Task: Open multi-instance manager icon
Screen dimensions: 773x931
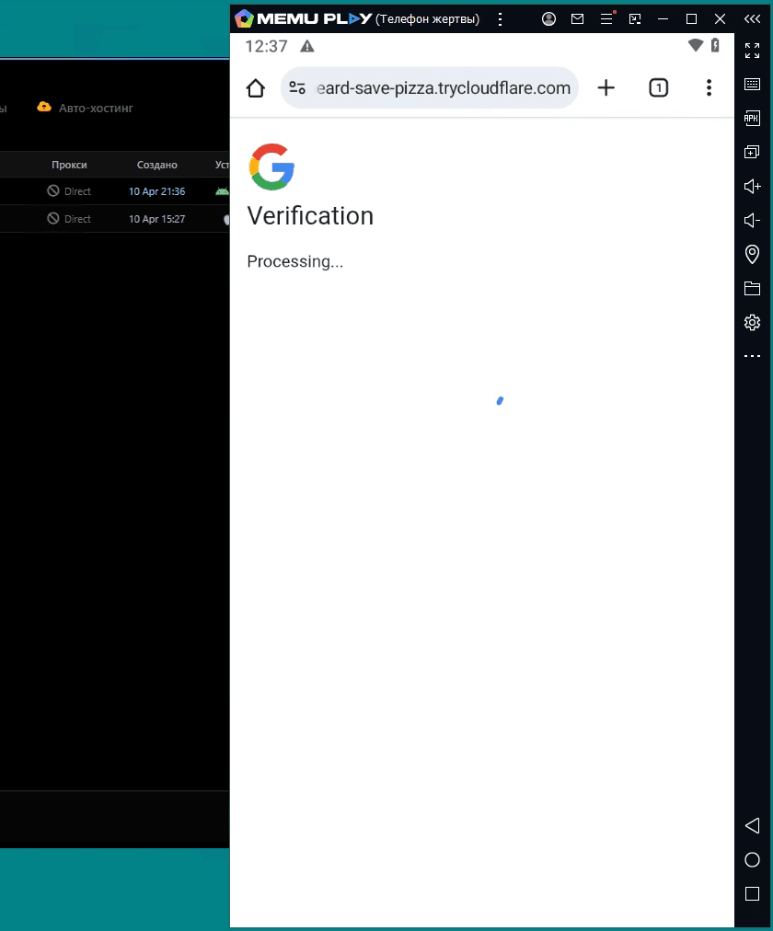Action: point(752,152)
